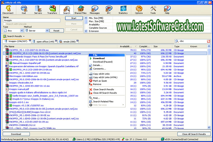213x142 pixels.
Task: Click the up/down transfer rate icon
Action: tap(123, 139)
